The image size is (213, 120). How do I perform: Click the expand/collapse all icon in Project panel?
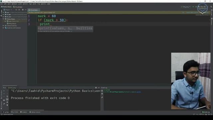coord(19,10)
